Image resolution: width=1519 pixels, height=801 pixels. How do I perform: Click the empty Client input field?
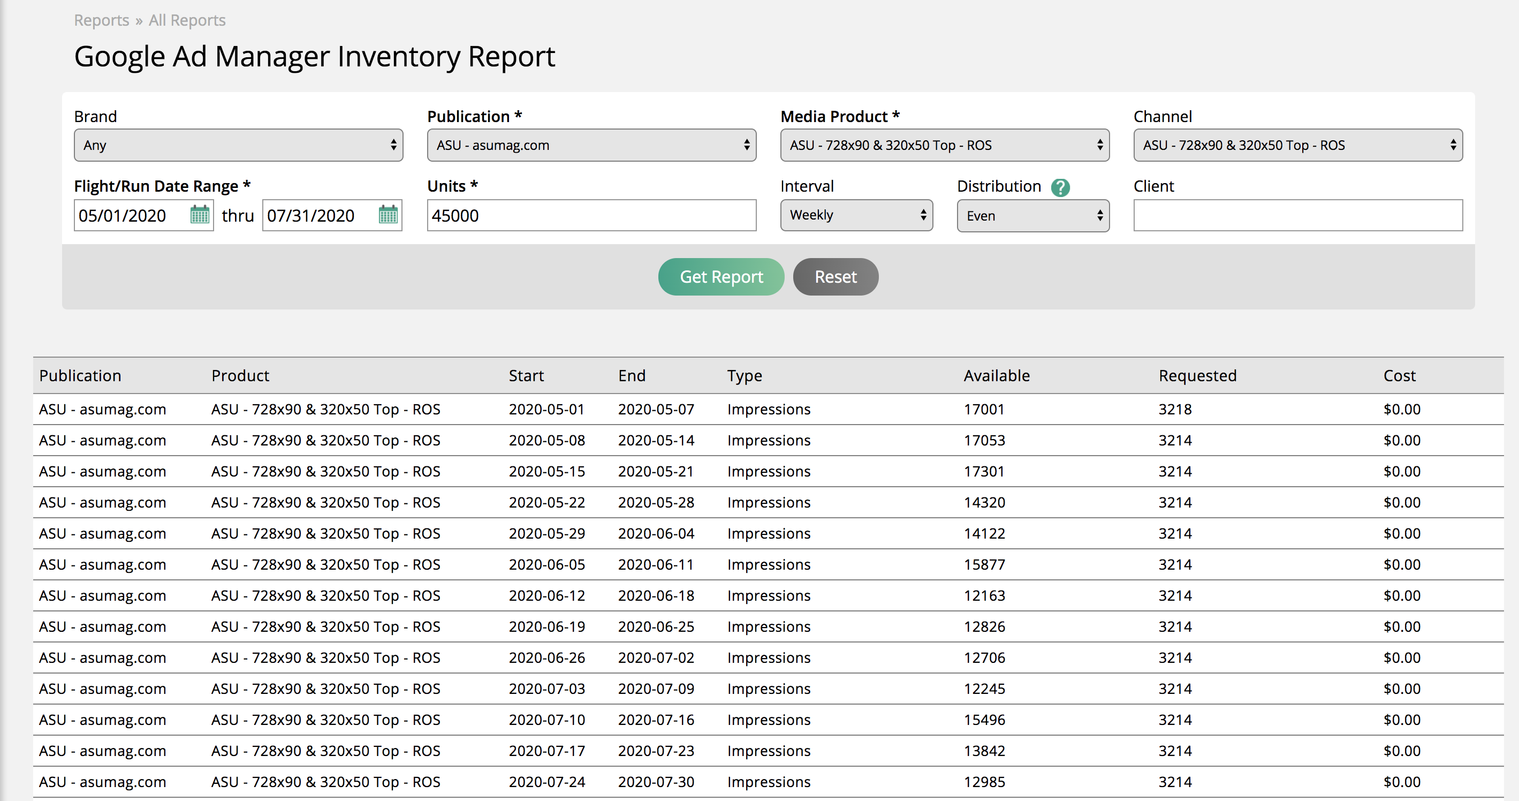[1298, 215]
